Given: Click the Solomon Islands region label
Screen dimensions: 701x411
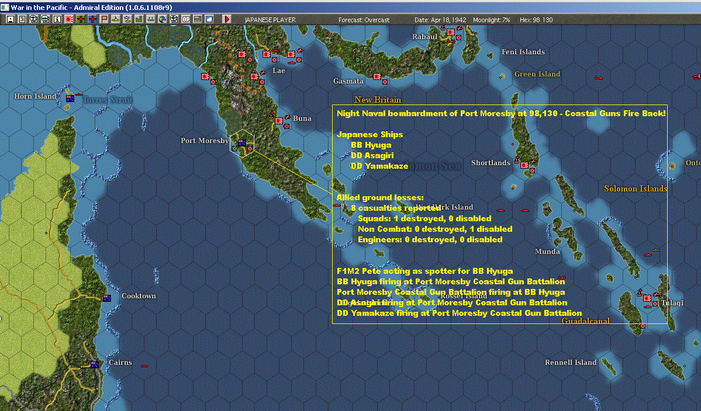Looking at the screenshot, I should pos(636,189).
